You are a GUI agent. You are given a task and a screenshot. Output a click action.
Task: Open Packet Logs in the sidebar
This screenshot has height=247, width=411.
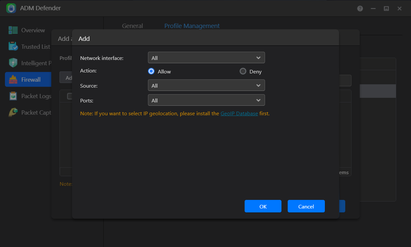[28, 96]
